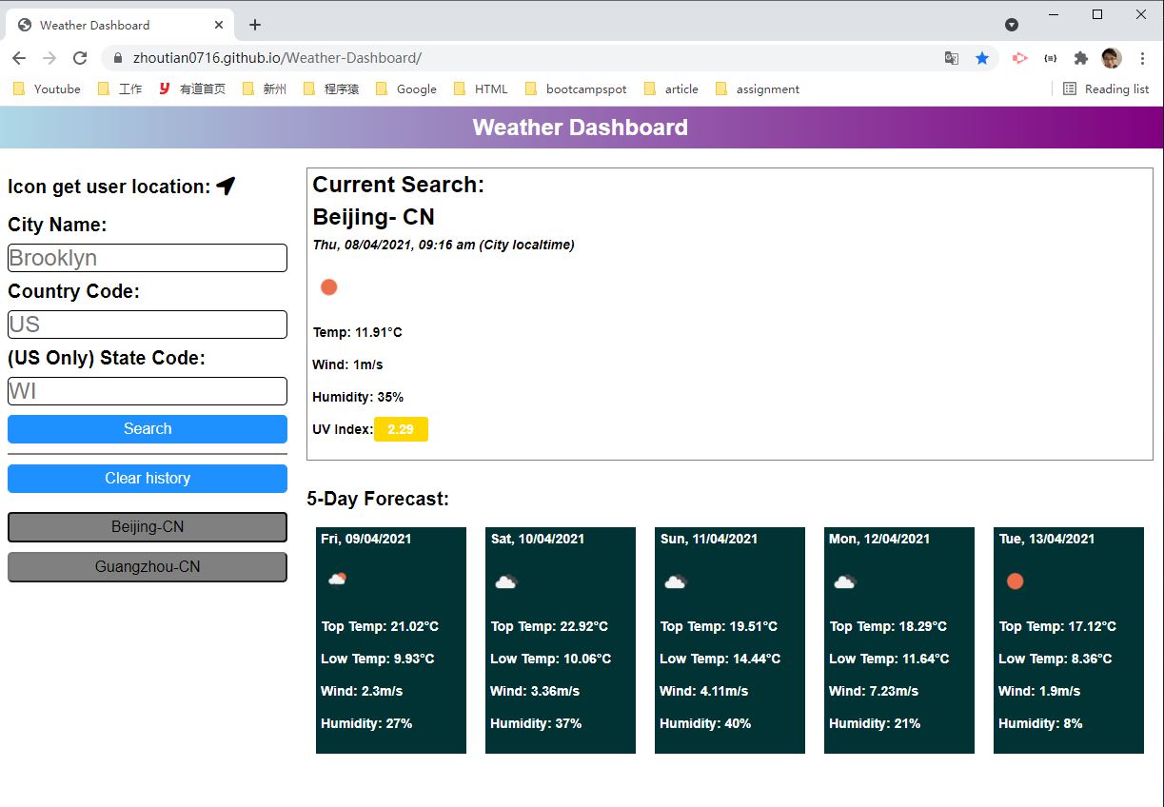Open the 工作 bookmark folder
Image resolution: width=1164 pixels, height=807 pixels.
coord(120,89)
